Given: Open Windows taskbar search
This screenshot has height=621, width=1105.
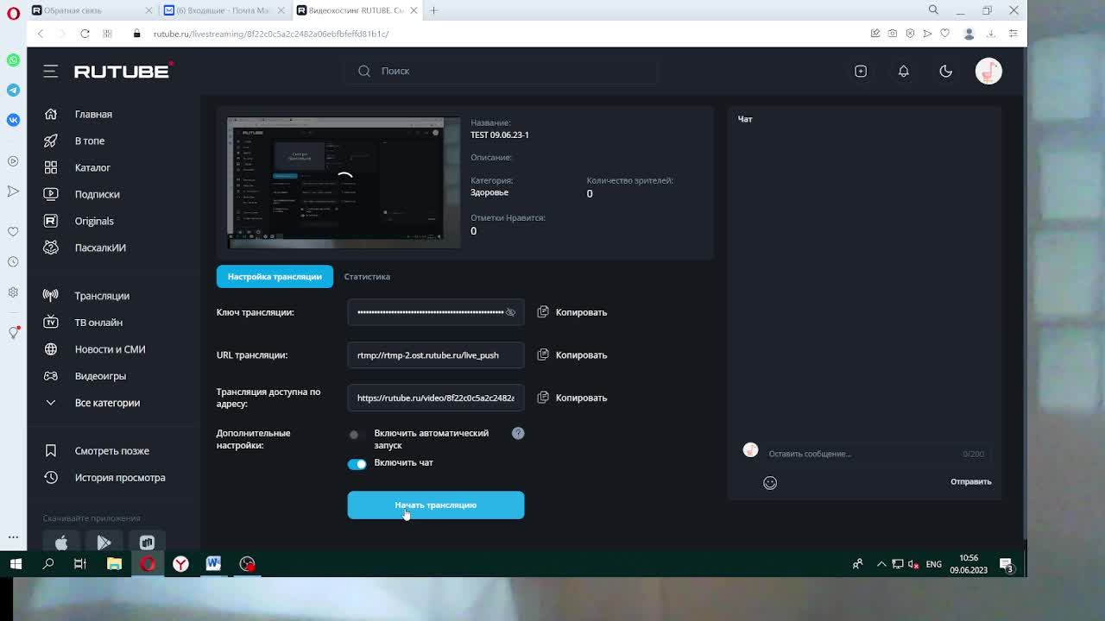Looking at the screenshot, I should point(48,564).
